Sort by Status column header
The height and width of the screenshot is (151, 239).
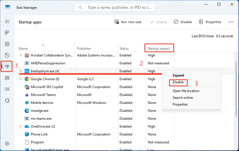coord(124,49)
